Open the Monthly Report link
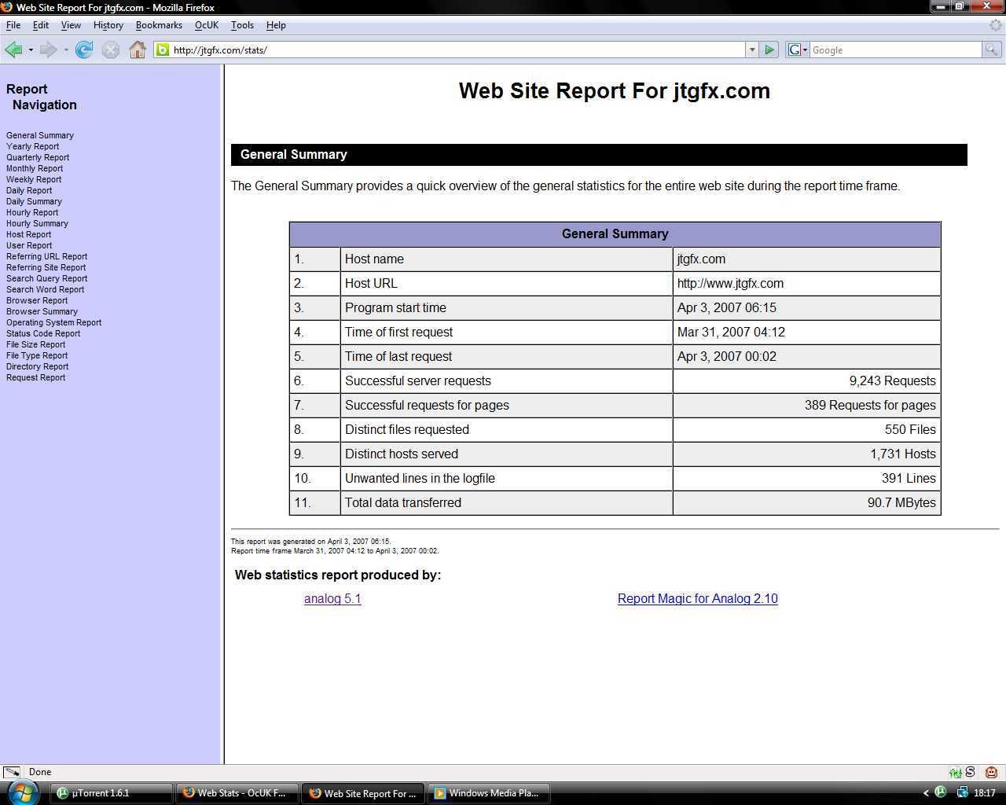The width and height of the screenshot is (1006, 805). 35,168
